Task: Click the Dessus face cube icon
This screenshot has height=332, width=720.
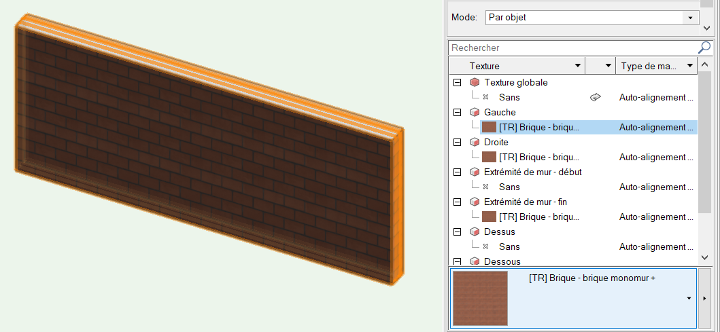Action: click(x=474, y=232)
